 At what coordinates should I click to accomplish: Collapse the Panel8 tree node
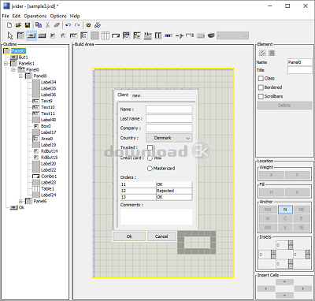click(x=20, y=76)
